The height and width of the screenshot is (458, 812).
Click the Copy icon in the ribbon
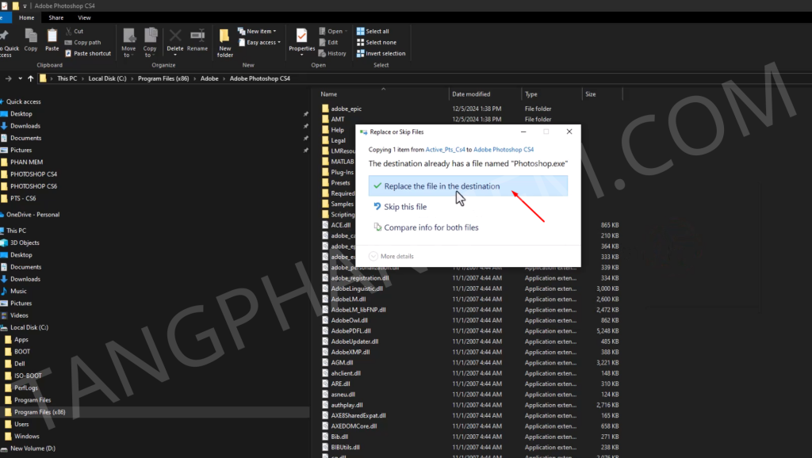[31, 39]
